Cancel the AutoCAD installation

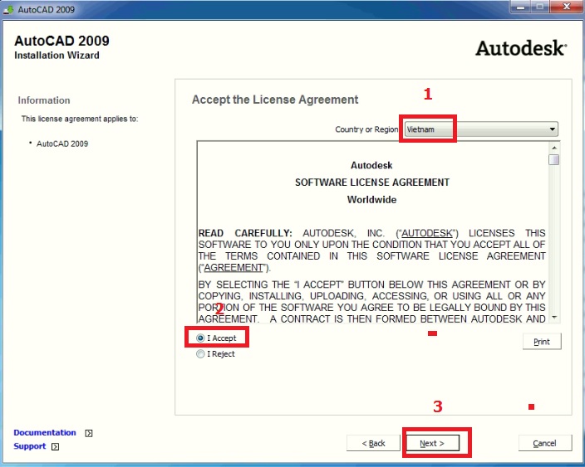coord(544,443)
